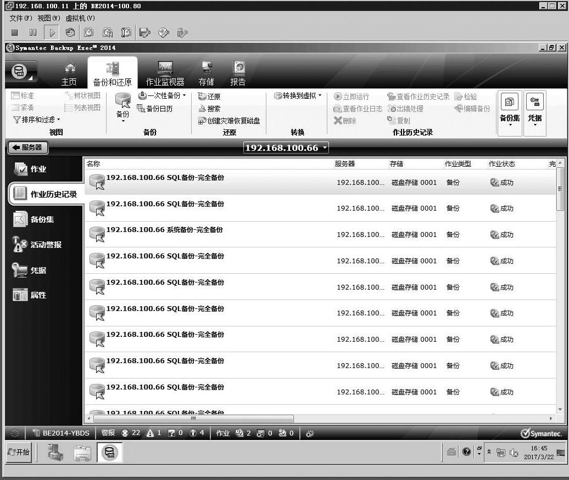Open the 主页 home tab
The width and height of the screenshot is (569, 480).
click(x=69, y=75)
